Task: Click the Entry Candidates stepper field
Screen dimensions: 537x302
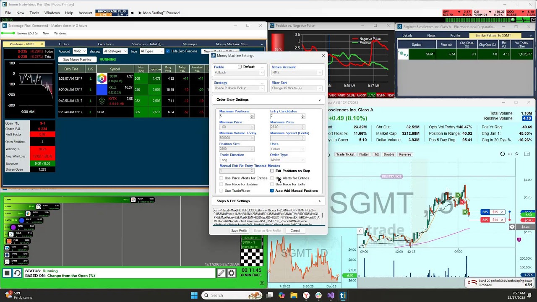Action: [x=287, y=116]
